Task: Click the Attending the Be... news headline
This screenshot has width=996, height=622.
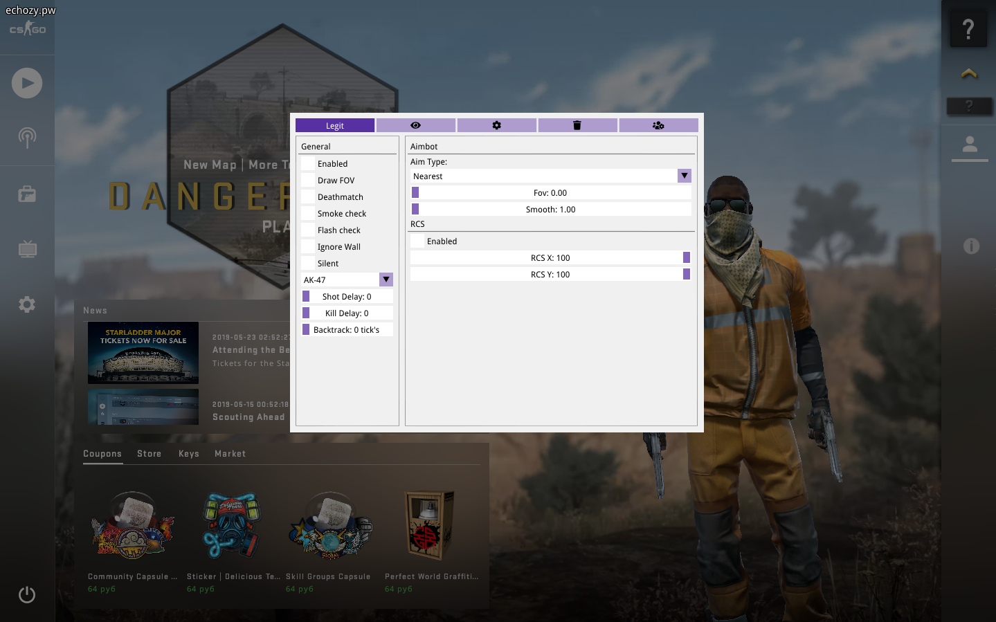Action: (251, 350)
